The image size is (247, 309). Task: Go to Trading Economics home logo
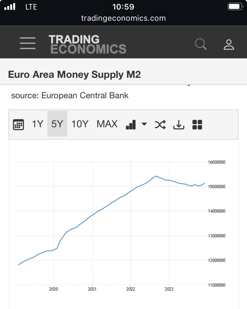coord(88,44)
